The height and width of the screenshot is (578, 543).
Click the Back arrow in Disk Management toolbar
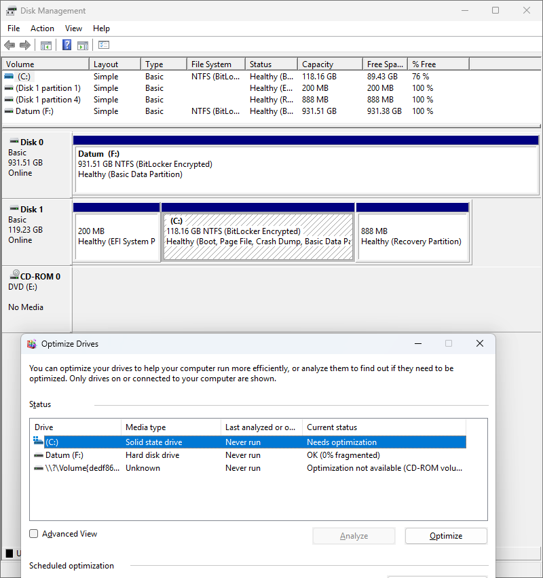tap(10, 45)
